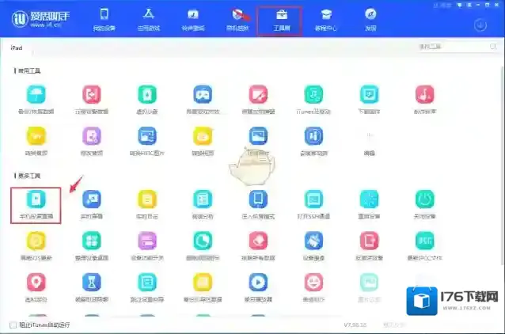Viewport: 505px width, 334px height.
Task: Switch to the My Device tab
Action: tap(104, 19)
